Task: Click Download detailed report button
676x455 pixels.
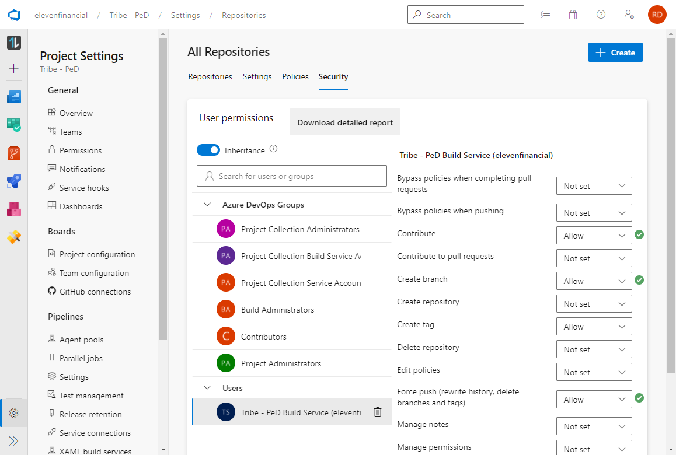Action: [345, 123]
